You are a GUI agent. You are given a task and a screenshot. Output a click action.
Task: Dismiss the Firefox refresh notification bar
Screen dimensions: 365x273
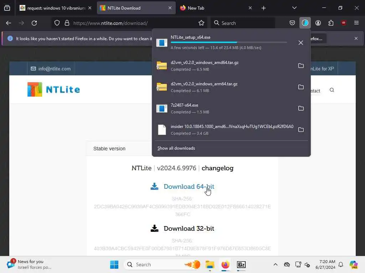(x=356, y=38)
